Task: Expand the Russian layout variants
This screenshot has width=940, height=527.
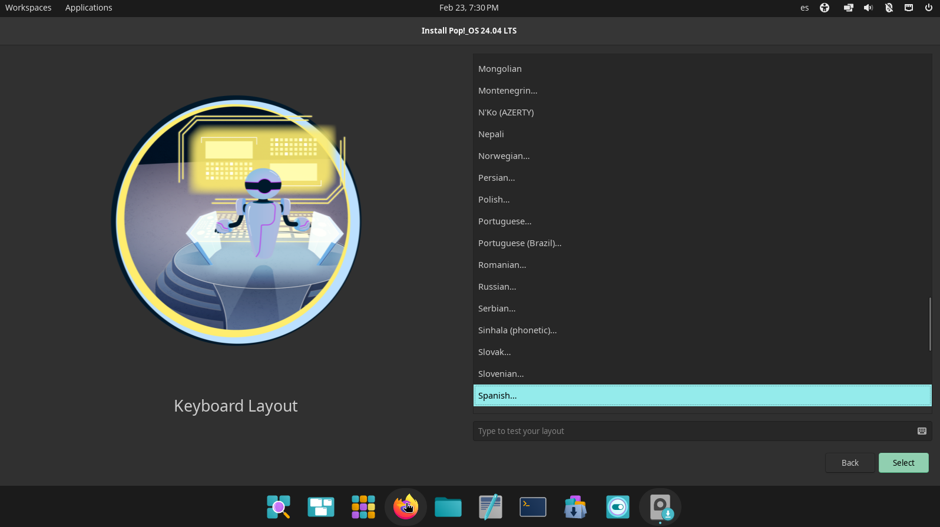Action: click(x=497, y=287)
